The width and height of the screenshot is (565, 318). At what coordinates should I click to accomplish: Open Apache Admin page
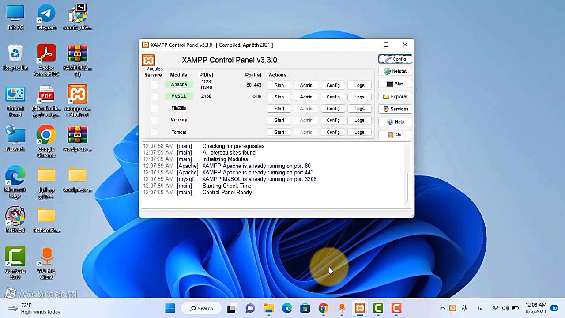(x=306, y=85)
